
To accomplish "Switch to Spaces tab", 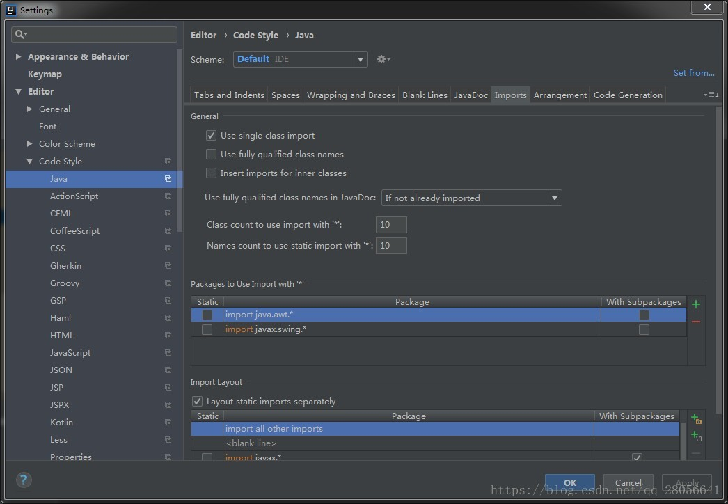I will [285, 95].
